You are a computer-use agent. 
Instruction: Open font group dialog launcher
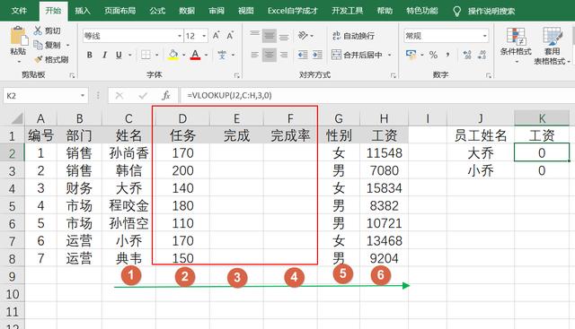236,75
